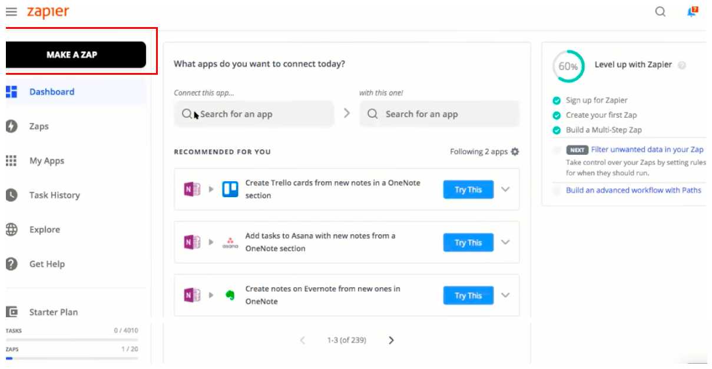
Task: Open the search magnifier at top right
Action: [660, 11]
